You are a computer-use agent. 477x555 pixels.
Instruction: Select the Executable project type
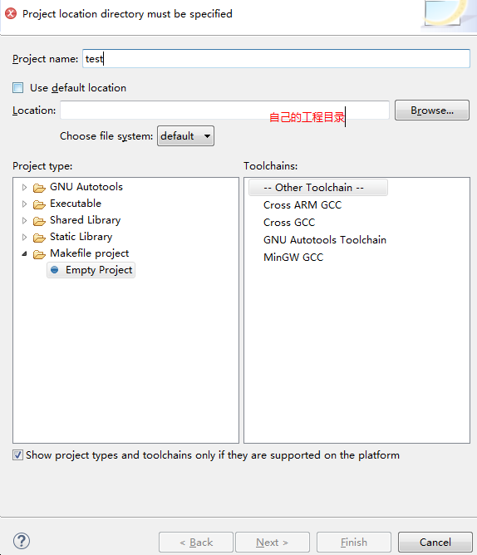(76, 204)
